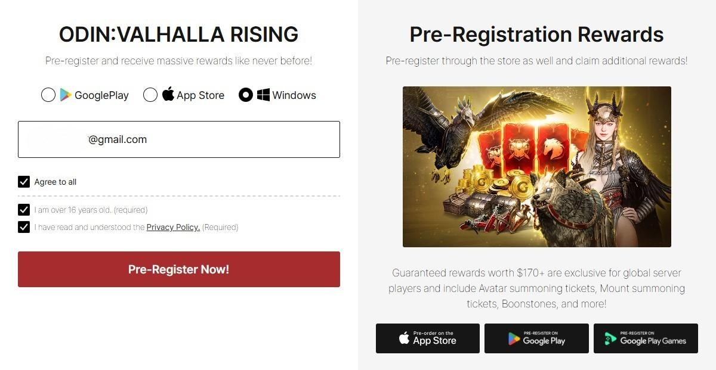Image resolution: width=716 pixels, height=370 pixels.
Task: Open the Google Play Games pre-register badge
Action: (646, 338)
